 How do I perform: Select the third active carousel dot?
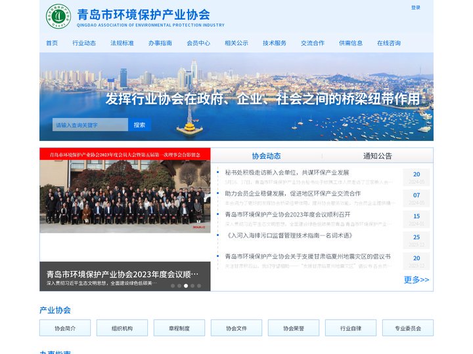(x=186, y=286)
